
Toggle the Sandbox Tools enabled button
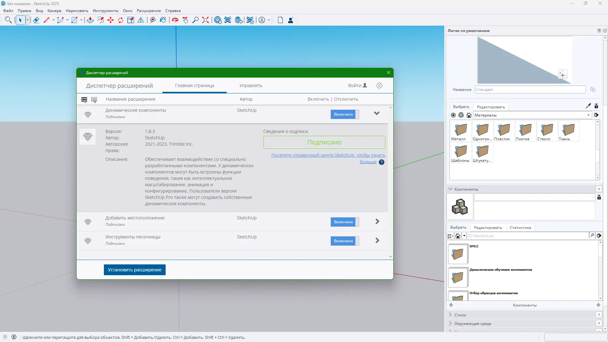[x=345, y=241]
